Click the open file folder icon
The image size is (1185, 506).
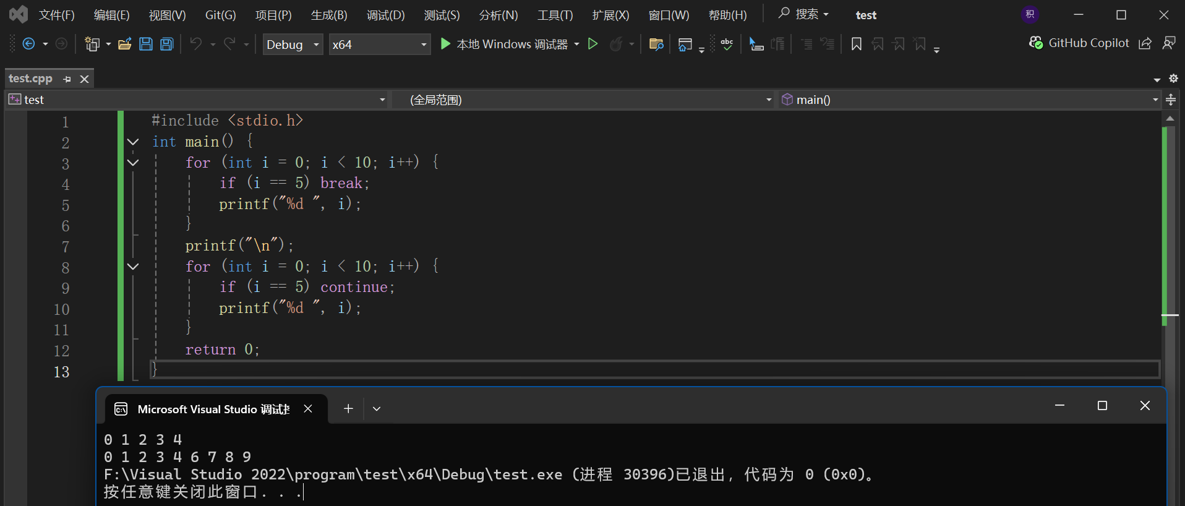(x=125, y=44)
